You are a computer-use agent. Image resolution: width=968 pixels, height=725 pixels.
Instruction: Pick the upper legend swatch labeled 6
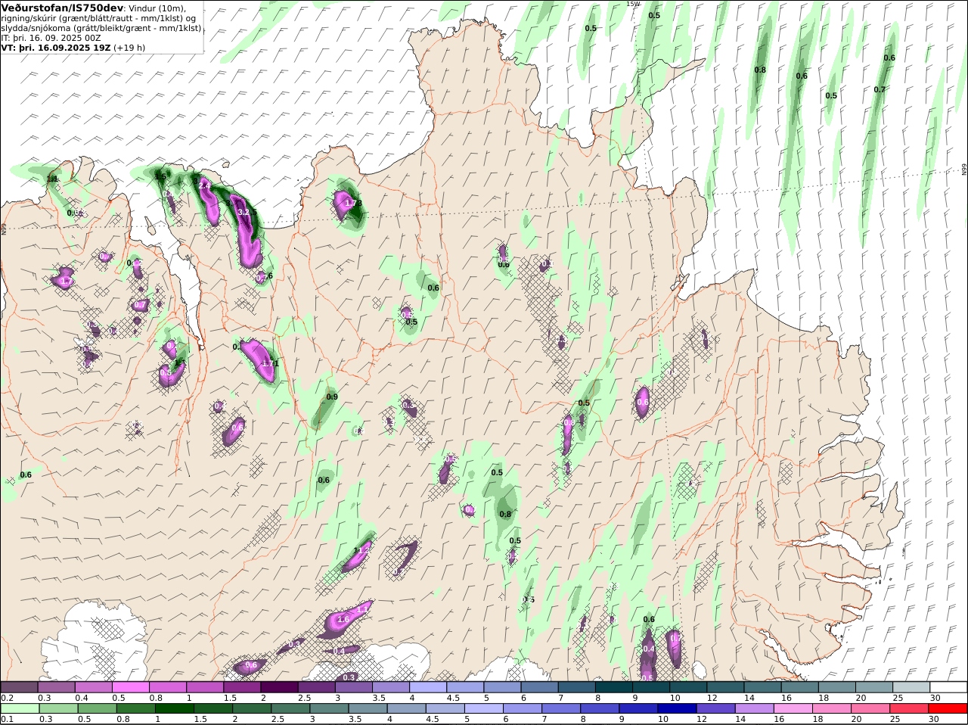(x=538, y=686)
